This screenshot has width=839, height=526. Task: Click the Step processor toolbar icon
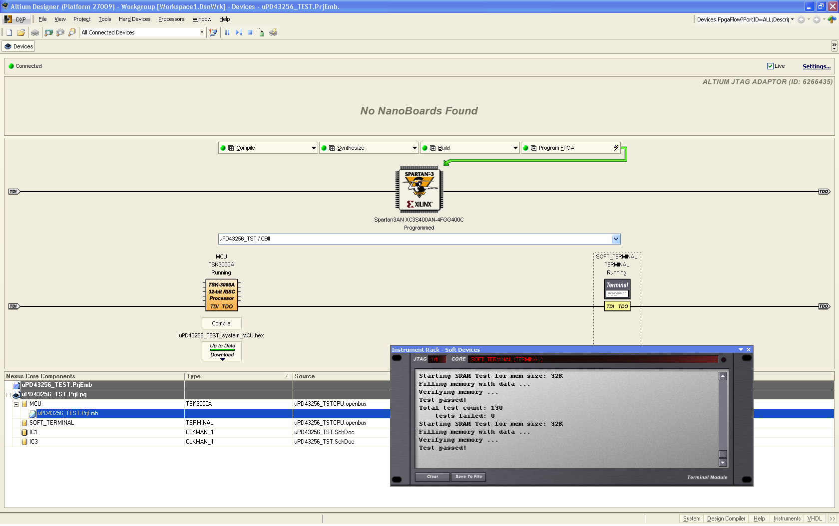[239, 32]
